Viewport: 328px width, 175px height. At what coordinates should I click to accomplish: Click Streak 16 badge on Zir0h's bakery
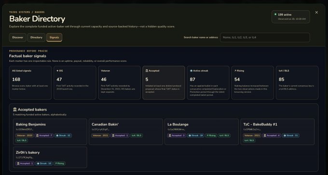point(44,163)
